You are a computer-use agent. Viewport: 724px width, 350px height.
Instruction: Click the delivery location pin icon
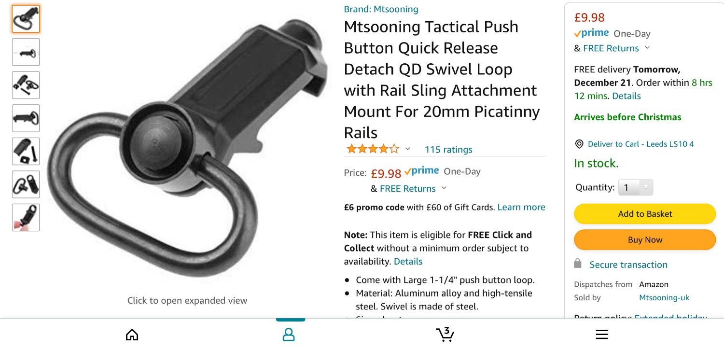(579, 144)
